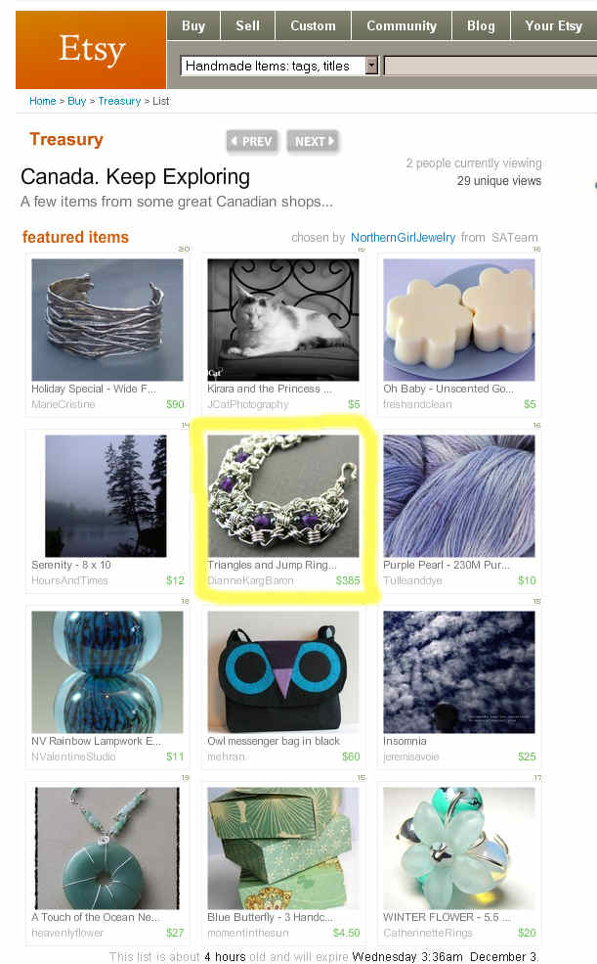Open the WINTER FLOWER ring thumbnail
Viewport: 597px width, 964px height.
pos(459,849)
